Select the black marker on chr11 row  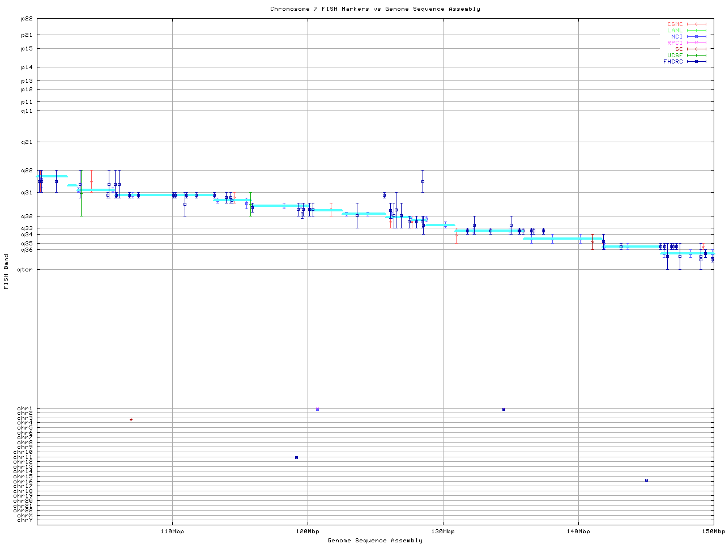pos(296,457)
